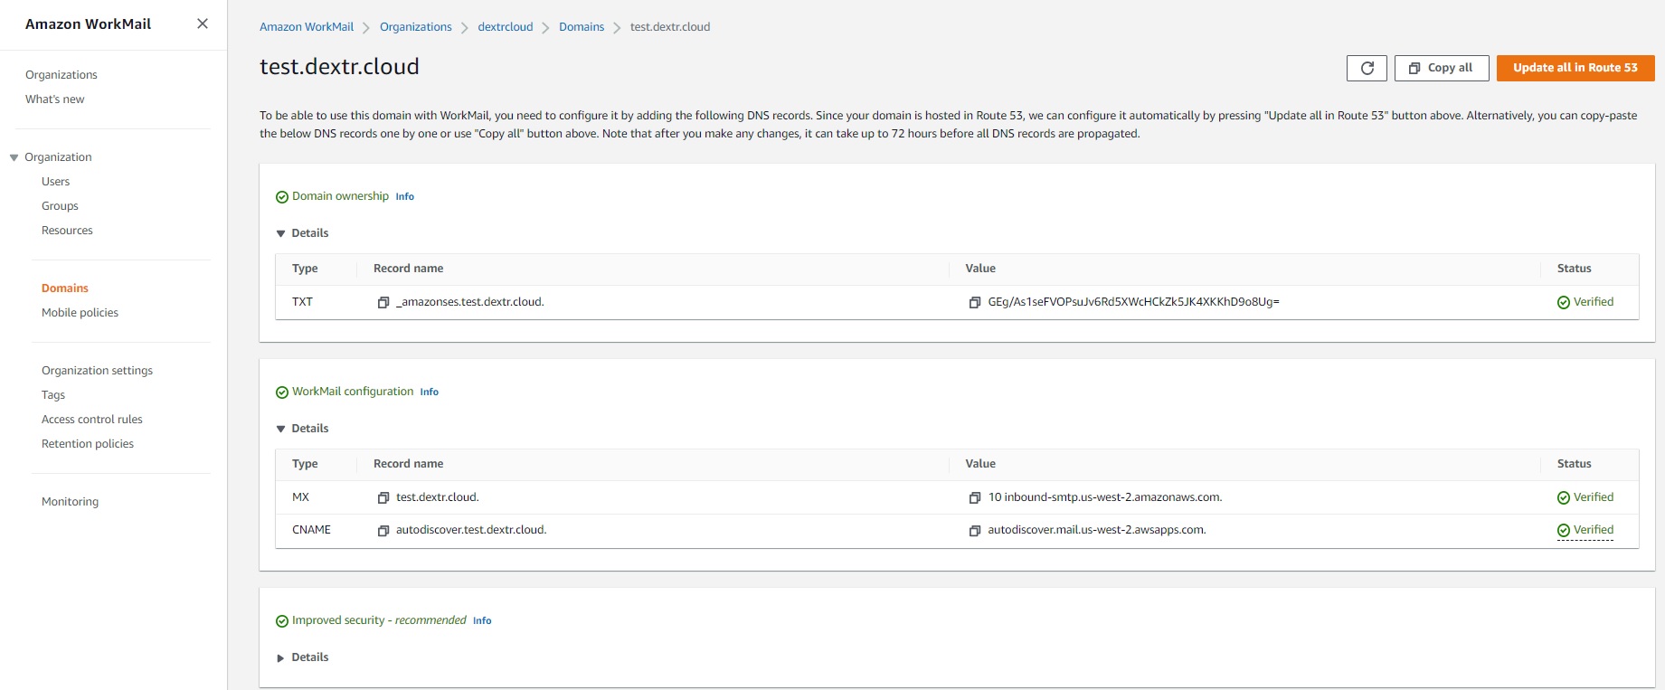The height and width of the screenshot is (690, 1665).
Task: Open dextrcloud breadcrumb link
Action: pyautogui.click(x=506, y=27)
